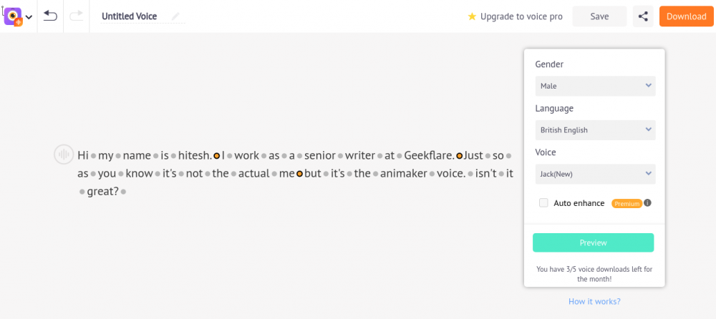Expand the arrow next to the logo
716x319 pixels.
click(29, 17)
